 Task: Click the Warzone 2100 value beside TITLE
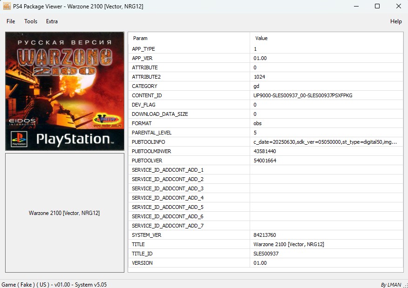289,245
